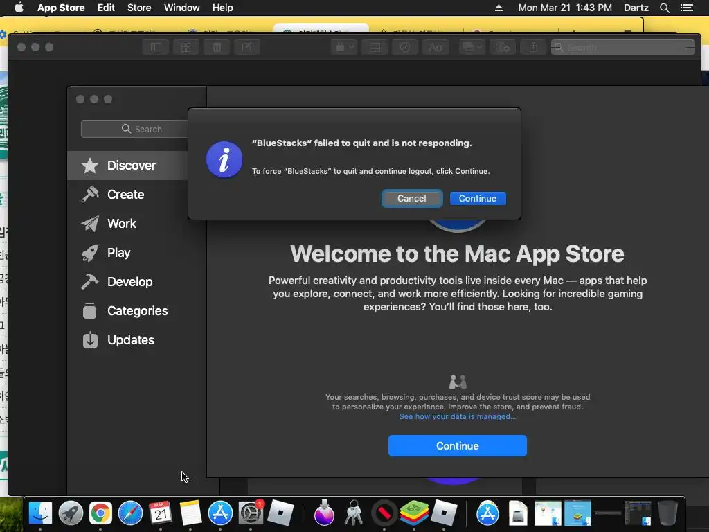This screenshot has height=532, width=709.
Task: Open Launchpad from the Dock
Action: coord(71,513)
